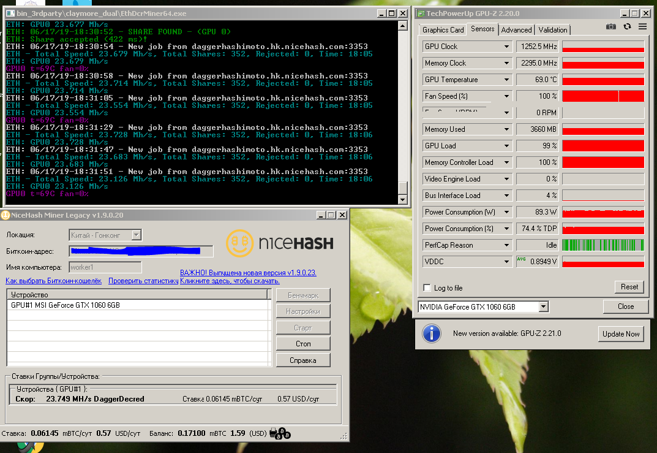Open the Video Engine Load dropdown

tap(506, 179)
